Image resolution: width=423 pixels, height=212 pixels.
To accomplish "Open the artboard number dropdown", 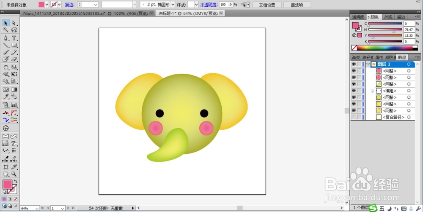I will [x=63, y=208].
